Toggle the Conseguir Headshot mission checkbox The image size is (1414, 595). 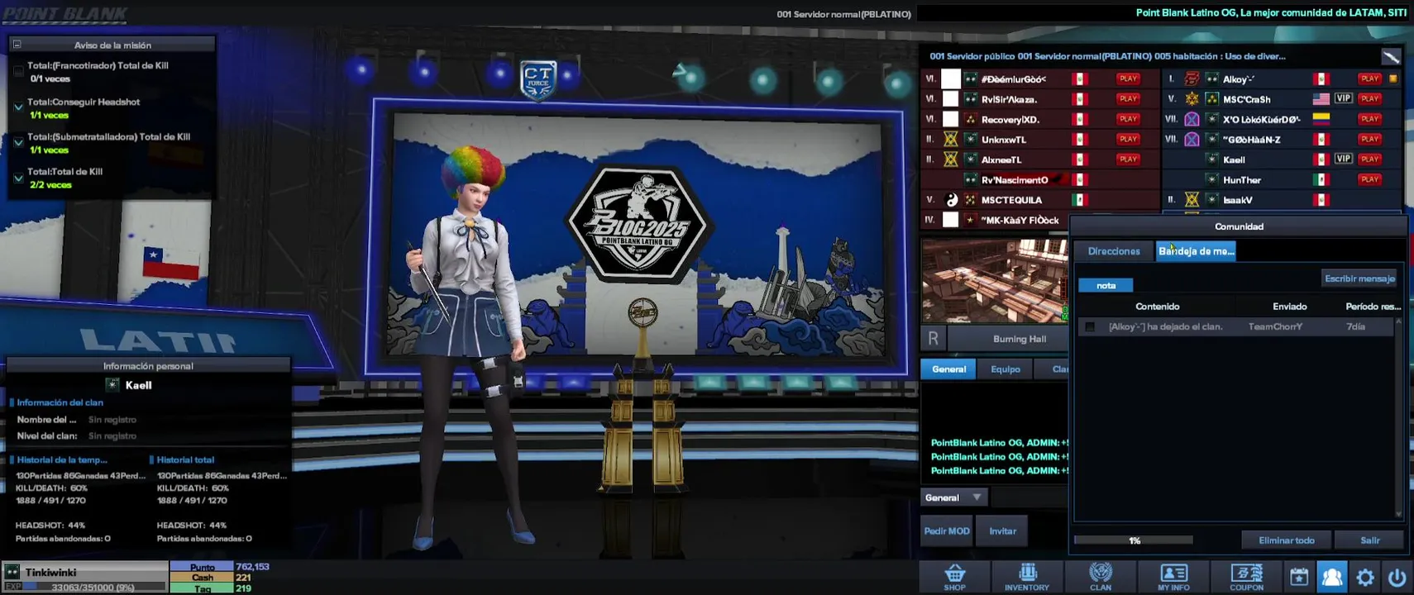[x=18, y=107]
